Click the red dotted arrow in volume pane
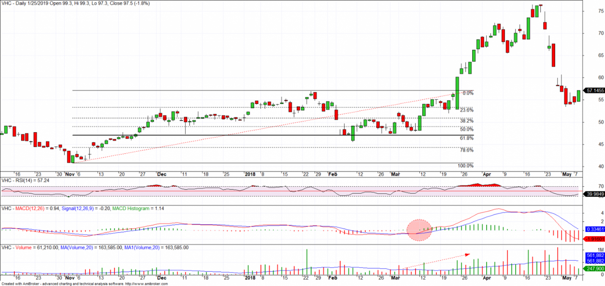Viewport: 605px width, 286px height. (436, 261)
